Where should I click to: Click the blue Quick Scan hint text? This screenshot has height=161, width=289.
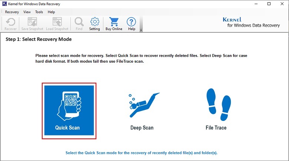pos(142,153)
